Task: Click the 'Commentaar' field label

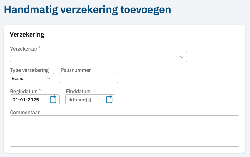Action: point(25,112)
